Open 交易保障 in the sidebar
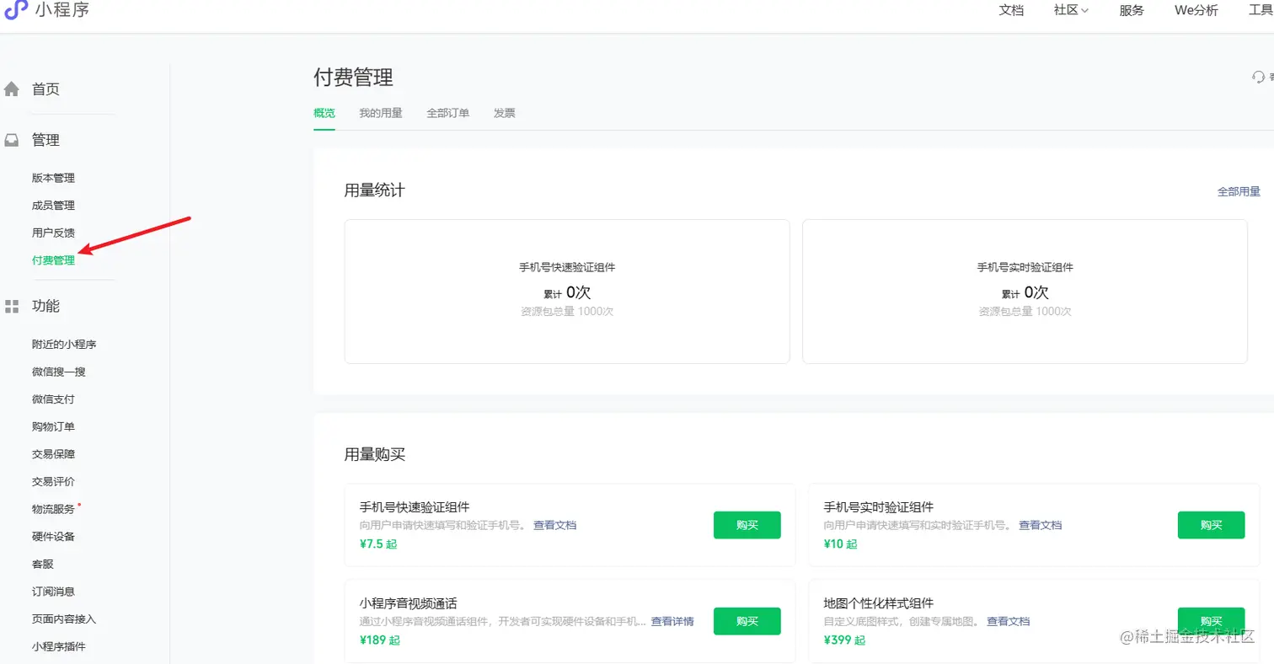Image resolution: width=1274 pixels, height=664 pixels. coord(53,454)
